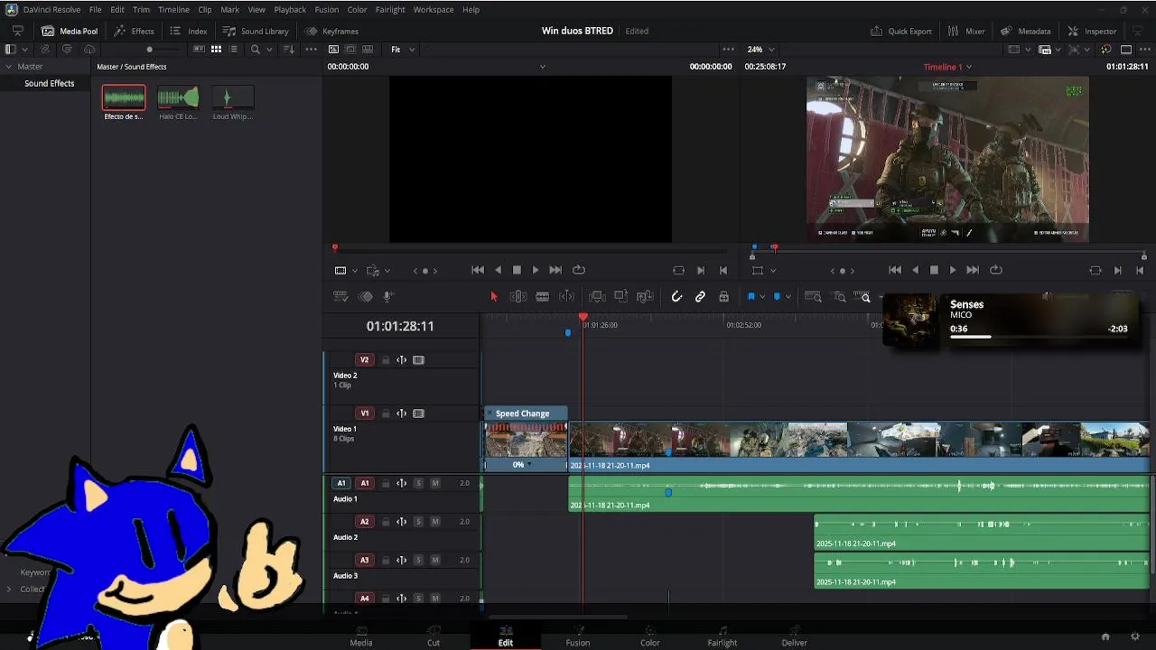Click the Quick Export button
The height and width of the screenshot is (650, 1156).
point(901,31)
